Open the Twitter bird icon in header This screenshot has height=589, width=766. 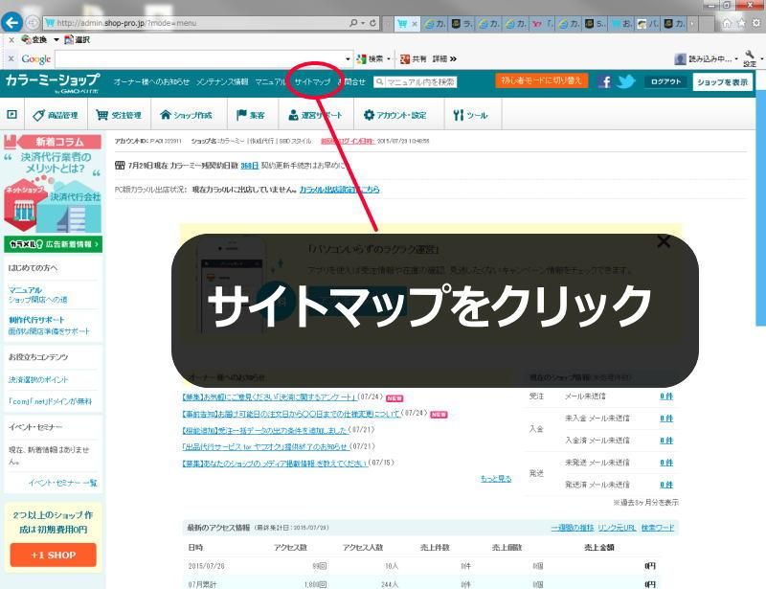[x=626, y=82]
